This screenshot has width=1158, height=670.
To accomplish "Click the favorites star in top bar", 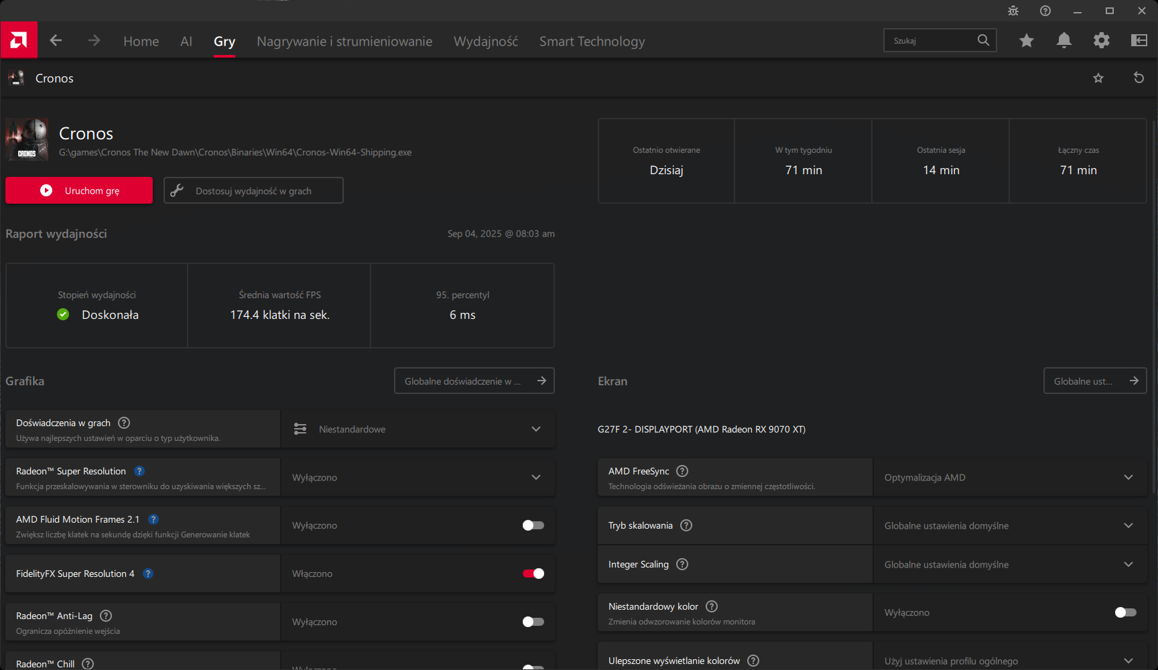I will click(1026, 41).
